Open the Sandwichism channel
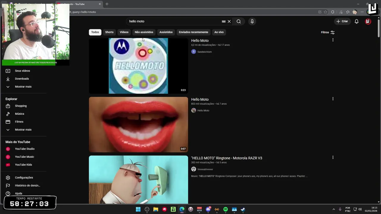Image resolution: width=381 pixels, height=214 pixels. [204, 52]
